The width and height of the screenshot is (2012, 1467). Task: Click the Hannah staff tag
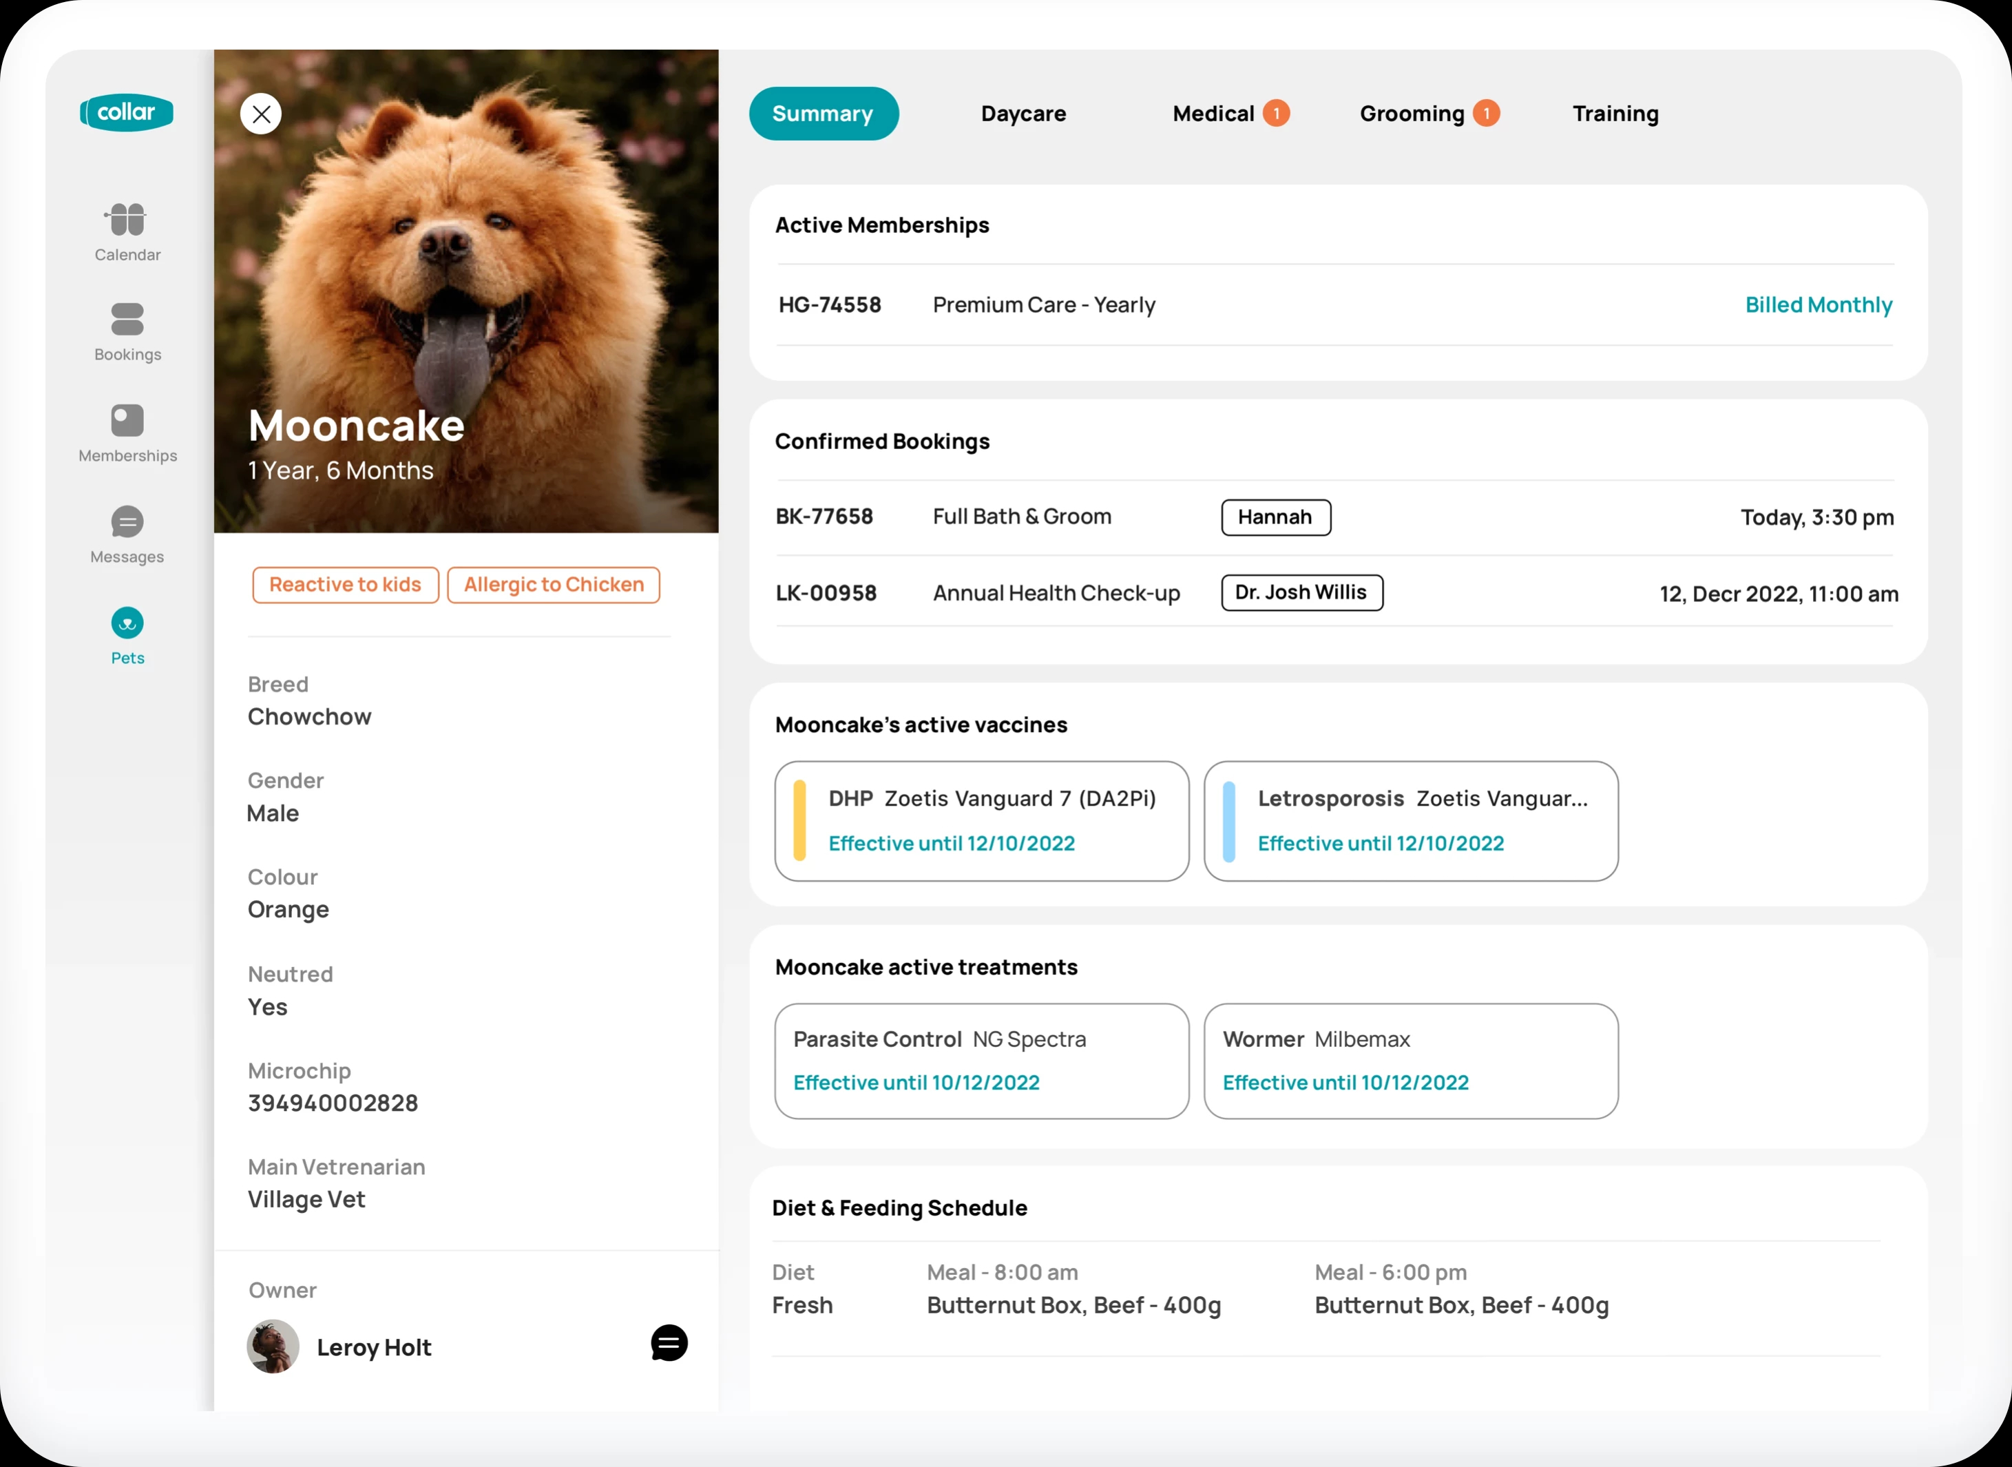1275,517
